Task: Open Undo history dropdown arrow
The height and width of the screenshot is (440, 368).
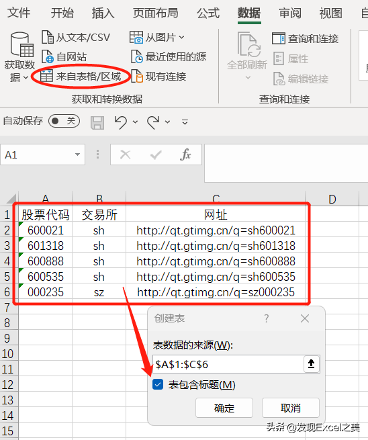Action: (135, 122)
